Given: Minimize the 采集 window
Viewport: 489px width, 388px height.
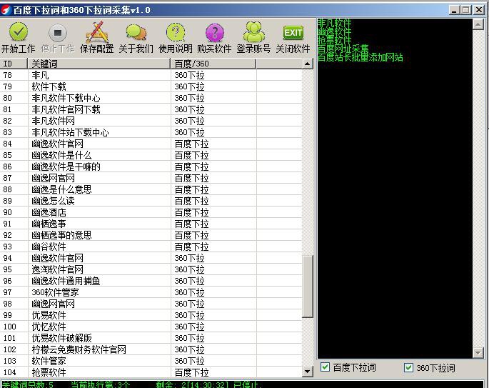Looking at the screenshot, I should coord(454,10).
